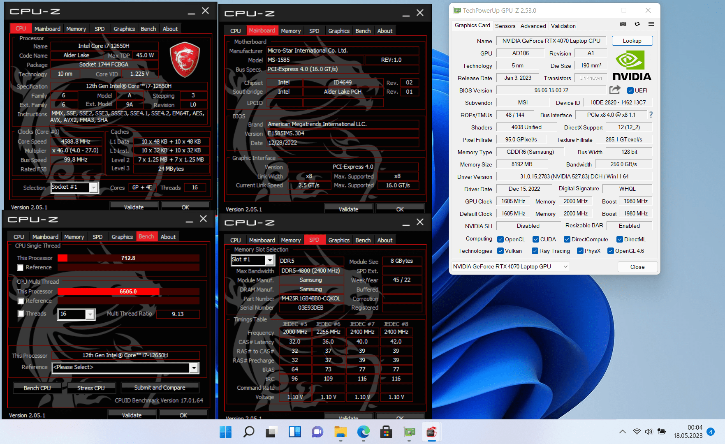725x444 pixels.
Task: Toggle the CUDA checkbox
Action: pos(536,239)
